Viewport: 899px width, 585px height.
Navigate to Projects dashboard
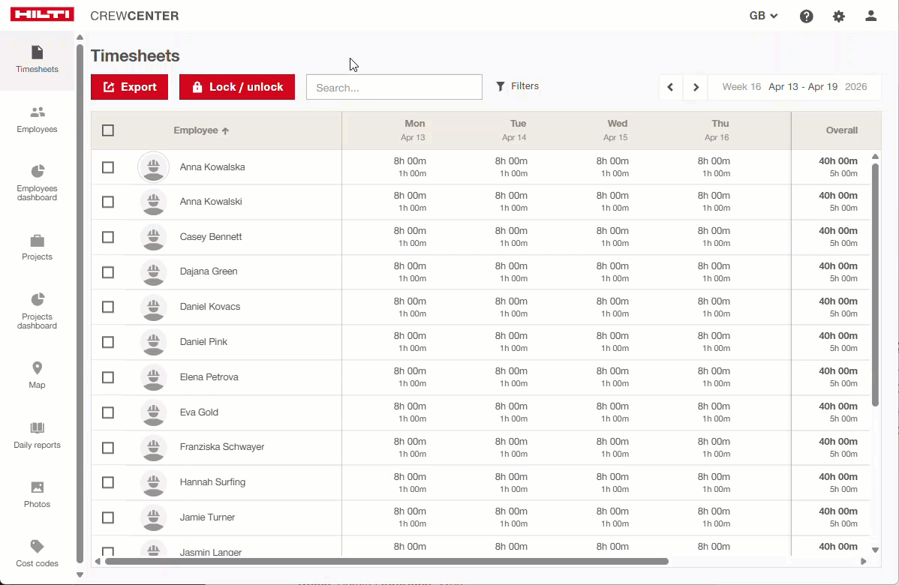tap(37, 311)
